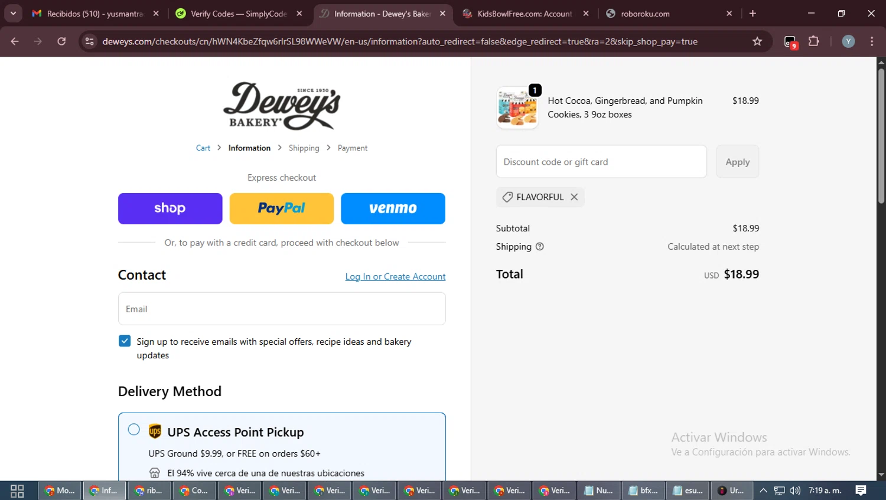Switch to the Gmail Recibidos tab
886x500 pixels.
click(x=95, y=14)
